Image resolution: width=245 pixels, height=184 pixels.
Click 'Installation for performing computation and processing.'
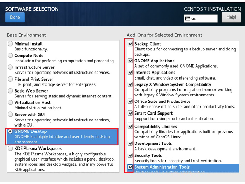point(64,61)
